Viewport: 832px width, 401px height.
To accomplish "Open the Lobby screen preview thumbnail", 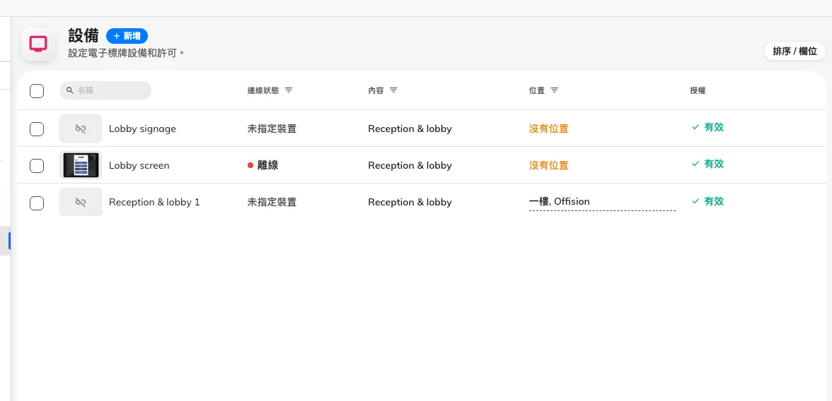I will (81, 165).
